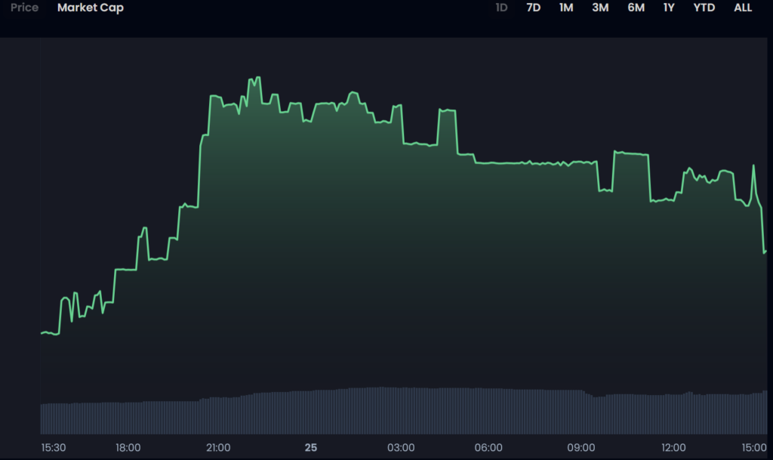
Task: Click the 18:00 time axis label
Action: click(x=128, y=448)
